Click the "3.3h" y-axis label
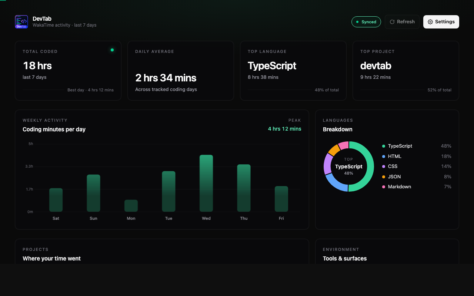Screen dimensions: 474x296 (29, 166)
